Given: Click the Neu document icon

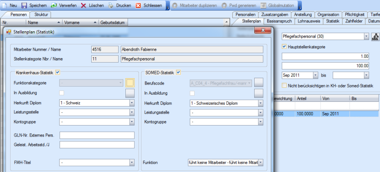Looking at the screenshot, I should pyautogui.click(x=5, y=5).
